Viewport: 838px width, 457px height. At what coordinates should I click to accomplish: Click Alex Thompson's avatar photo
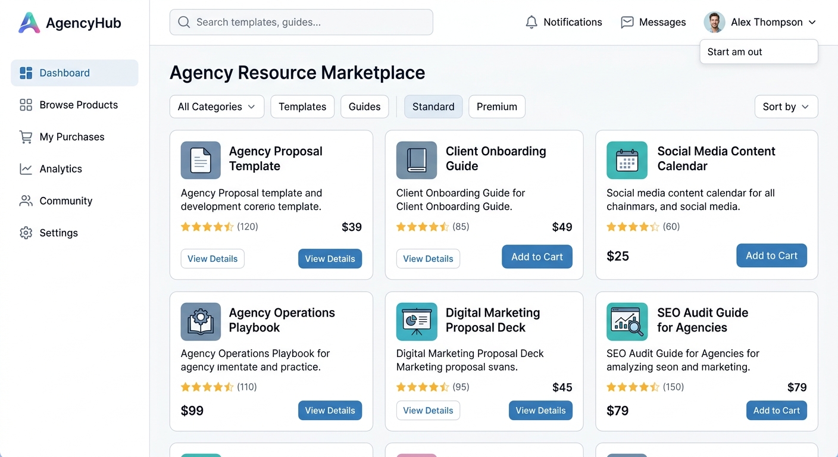tap(714, 22)
